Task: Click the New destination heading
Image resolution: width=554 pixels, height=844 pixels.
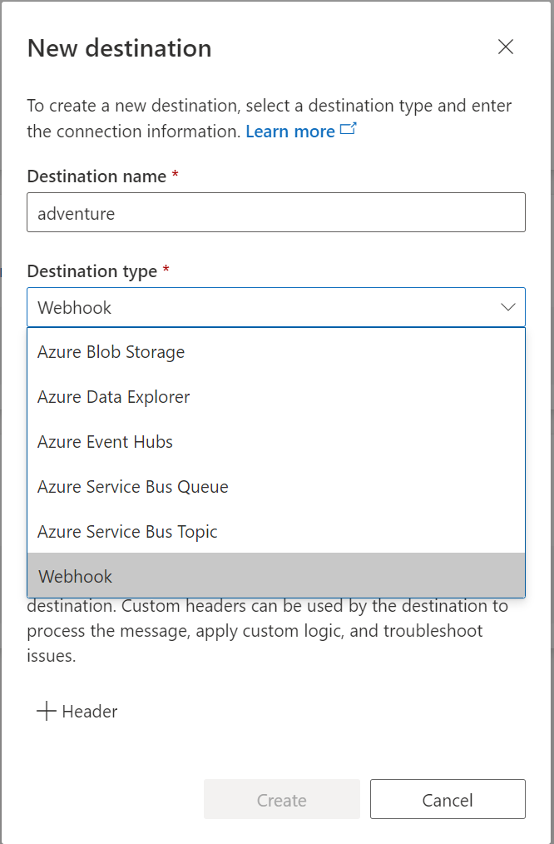Action: [x=120, y=48]
